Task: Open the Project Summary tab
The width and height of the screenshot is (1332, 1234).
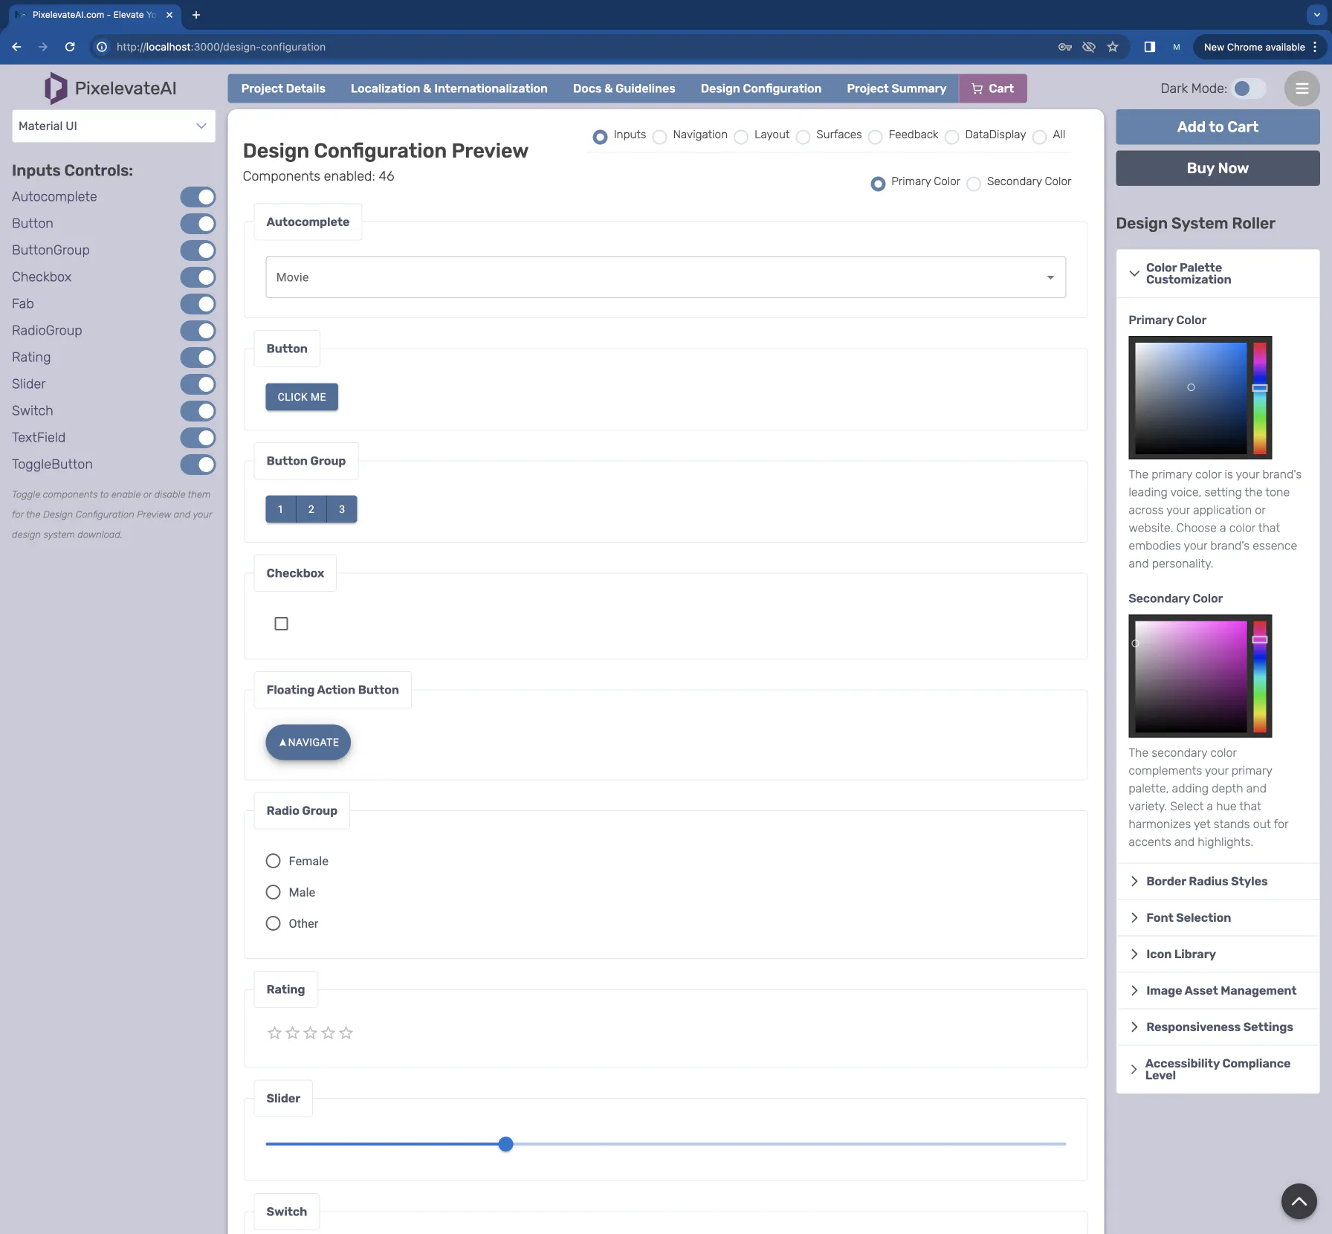Action: pos(896,88)
